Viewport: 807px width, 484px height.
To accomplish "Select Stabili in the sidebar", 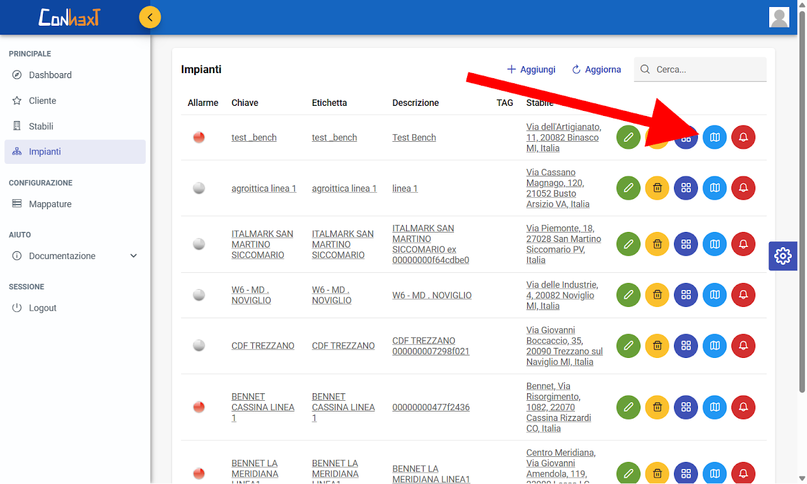I will (x=41, y=126).
